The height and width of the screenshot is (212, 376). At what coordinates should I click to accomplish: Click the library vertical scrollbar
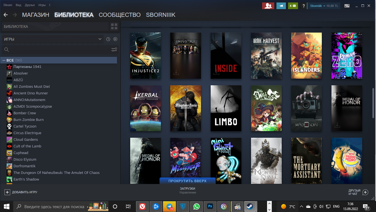point(374,103)
